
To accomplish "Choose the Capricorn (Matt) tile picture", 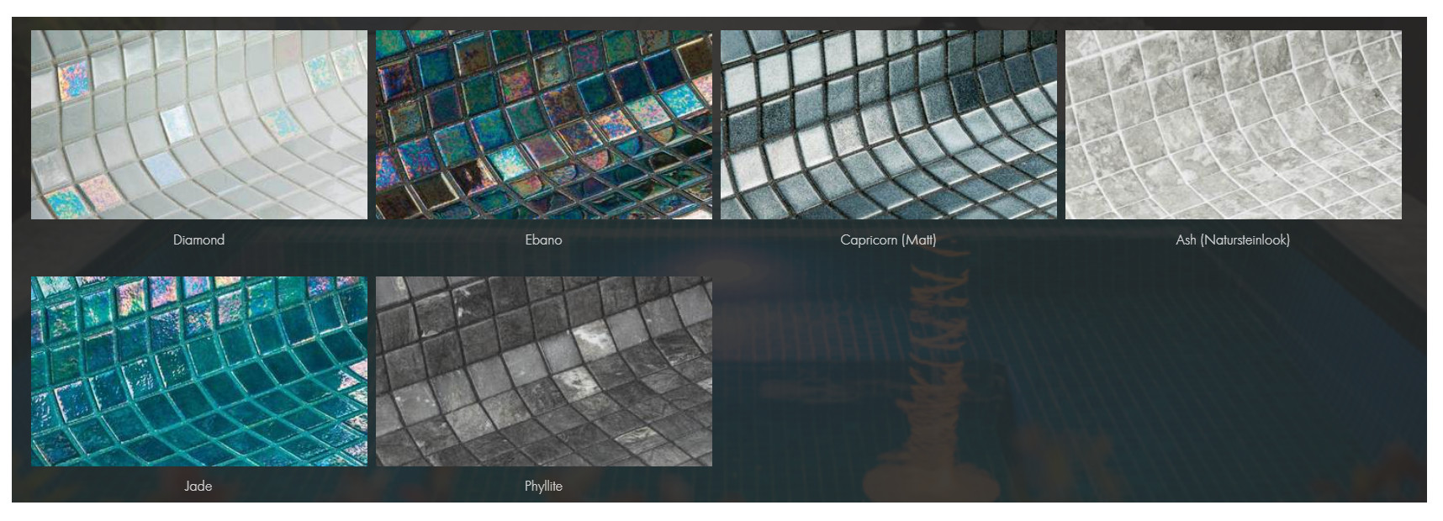I will 889,125.
